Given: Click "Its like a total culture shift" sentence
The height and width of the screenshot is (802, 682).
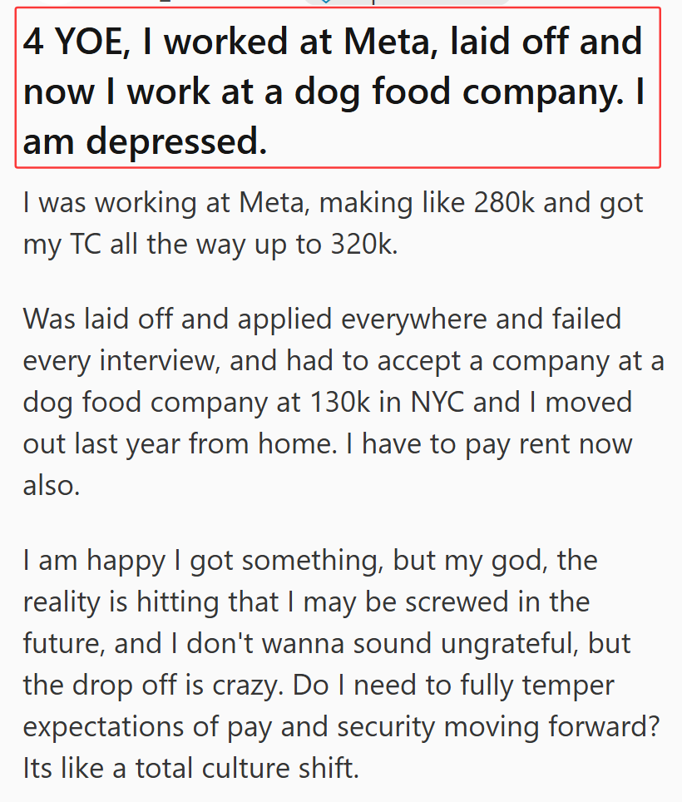Looking at the screenshot, I should tap(190, 768).
